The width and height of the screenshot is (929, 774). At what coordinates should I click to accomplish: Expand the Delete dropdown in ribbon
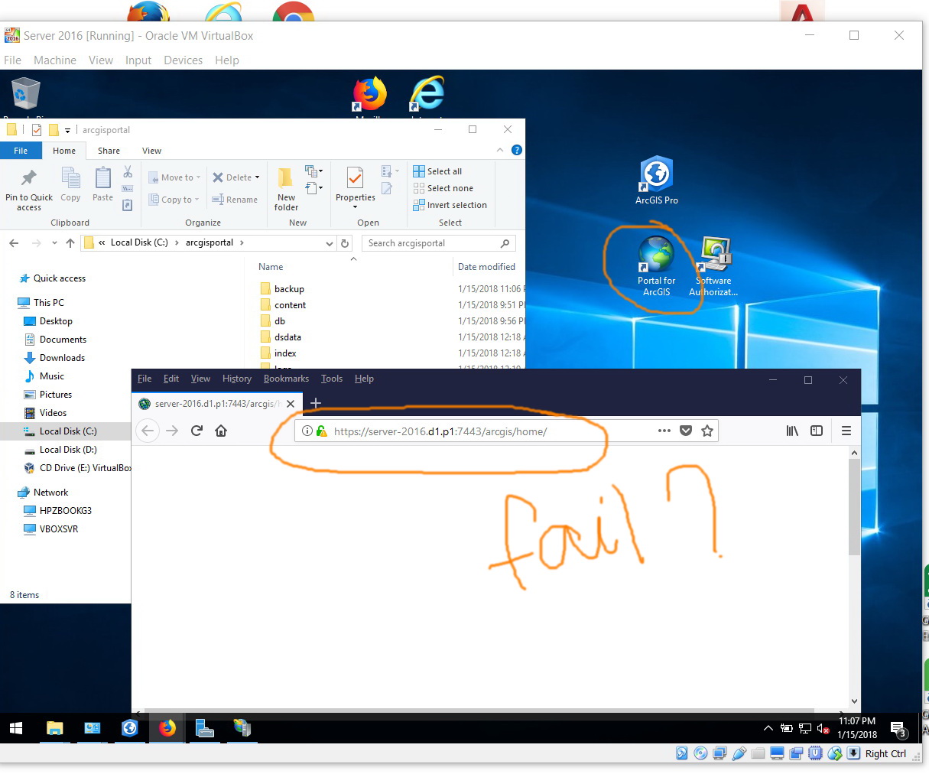click(257, 177)
